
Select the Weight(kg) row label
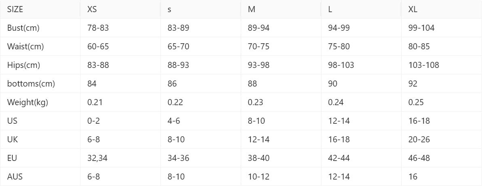click(40, 102)
